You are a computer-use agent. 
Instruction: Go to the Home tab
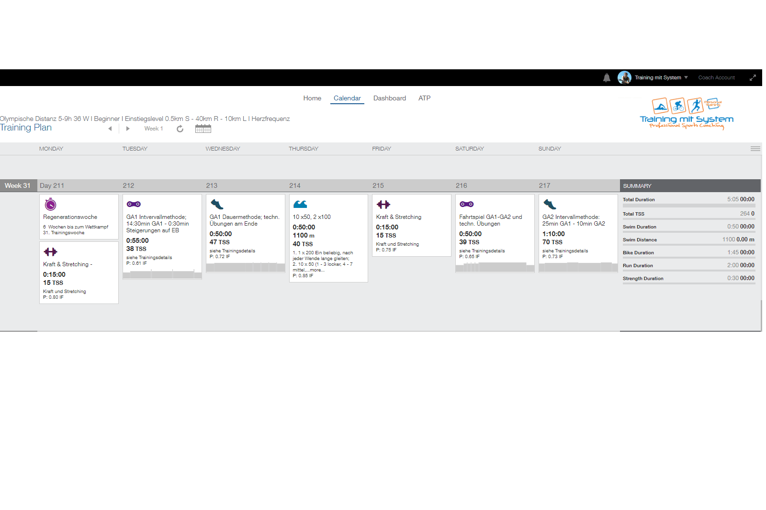[312, 98]
